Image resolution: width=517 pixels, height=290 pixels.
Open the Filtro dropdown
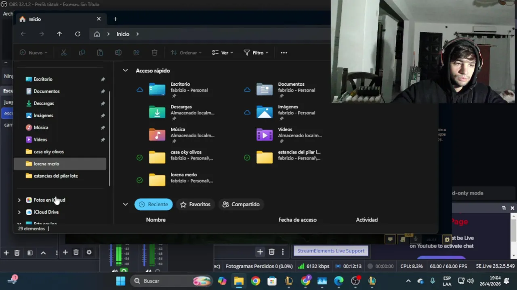coord(256,53)
